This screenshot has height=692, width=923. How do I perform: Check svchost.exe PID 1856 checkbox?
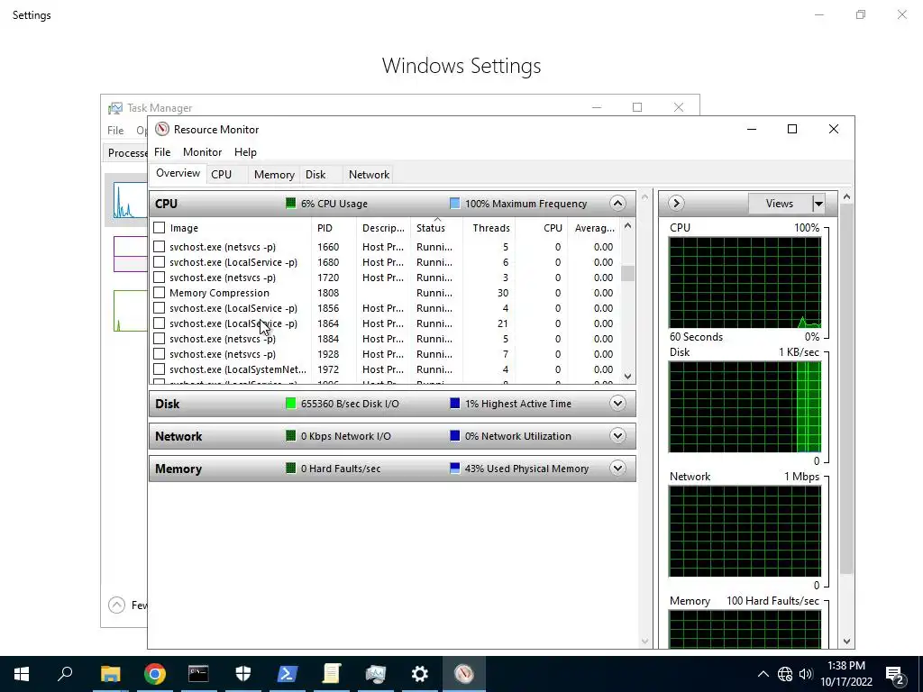[x=159, y=308]
